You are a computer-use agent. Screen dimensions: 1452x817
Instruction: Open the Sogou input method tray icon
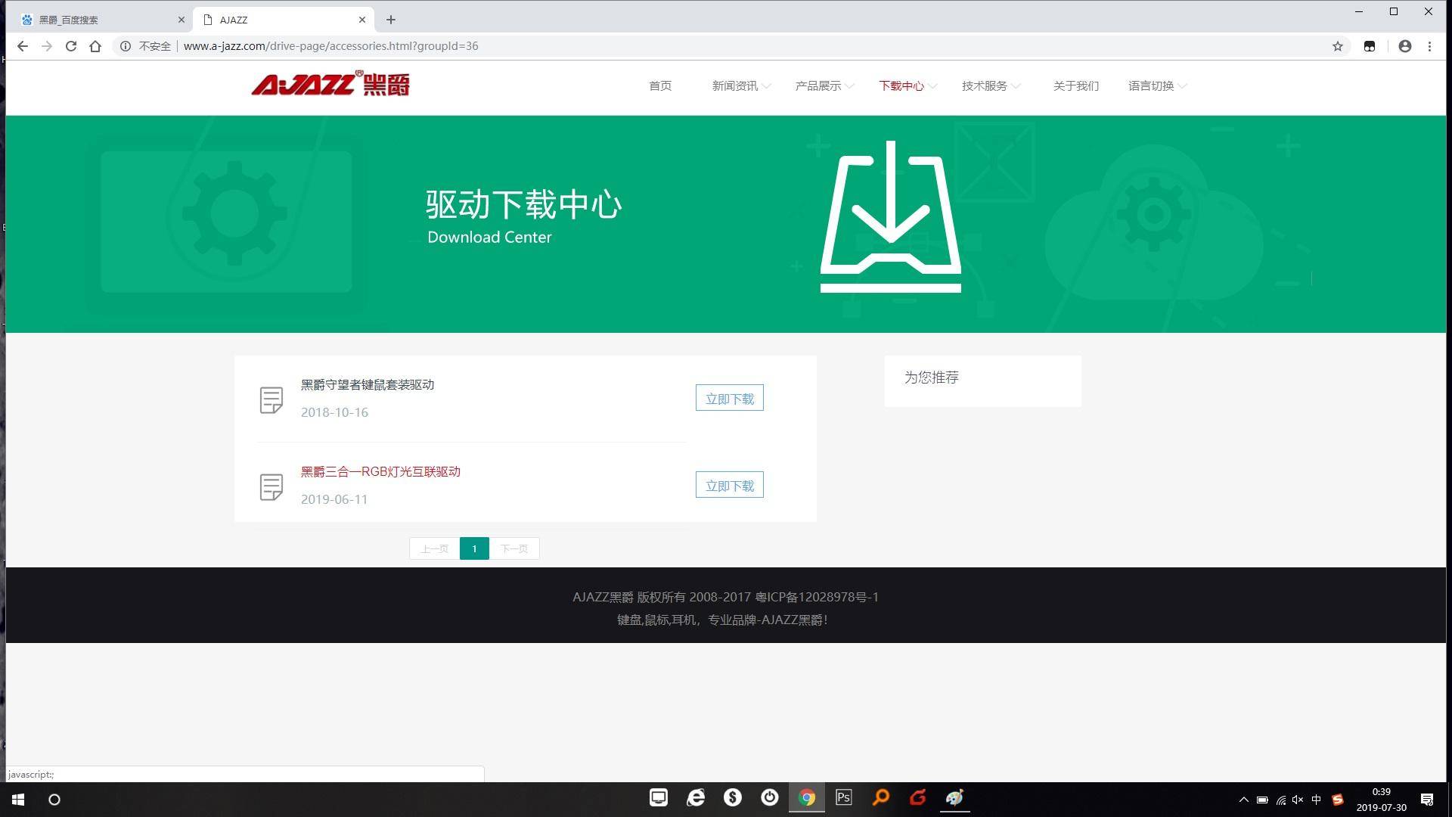click(1337, 800)
